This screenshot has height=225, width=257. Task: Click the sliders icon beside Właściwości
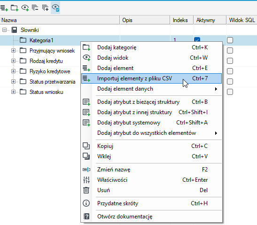coord(86,180)
